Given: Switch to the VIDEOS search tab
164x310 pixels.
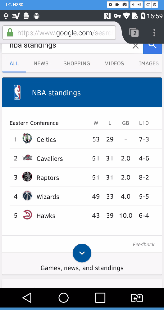Looking at the screenshot, I should pyautogui.click(x=115, y=63).
